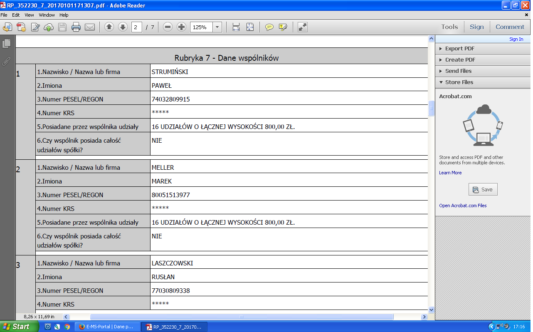
Task: Open the View menu
Action: point(29,15)
